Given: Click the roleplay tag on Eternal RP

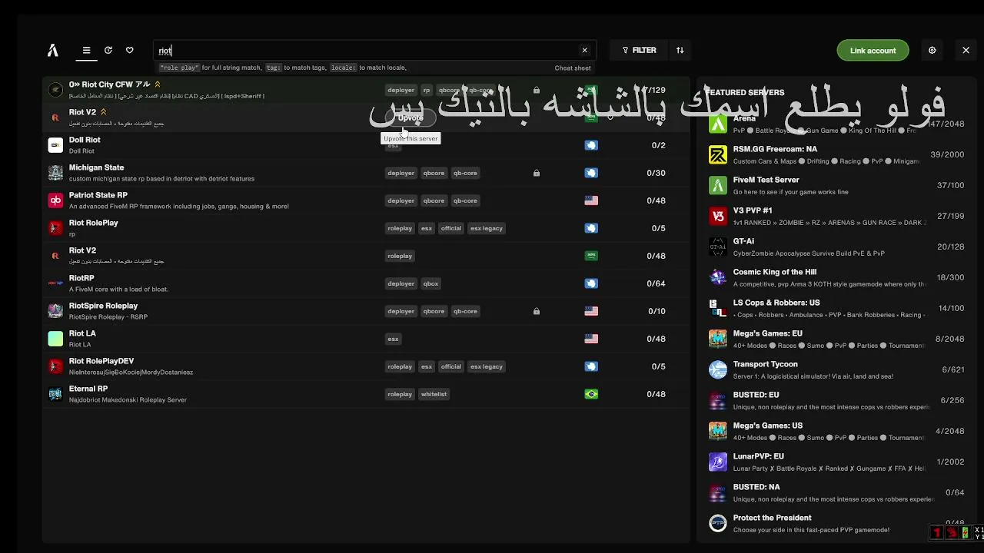Looking at the screenshot, I should [x=400, y=394].
